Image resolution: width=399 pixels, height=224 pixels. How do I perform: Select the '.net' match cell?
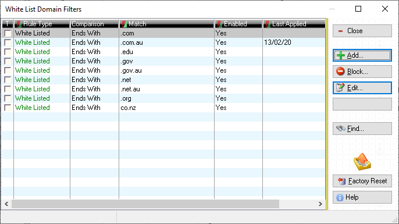[166, 80]
